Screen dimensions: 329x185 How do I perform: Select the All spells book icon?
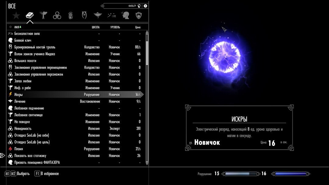(30, 15)
